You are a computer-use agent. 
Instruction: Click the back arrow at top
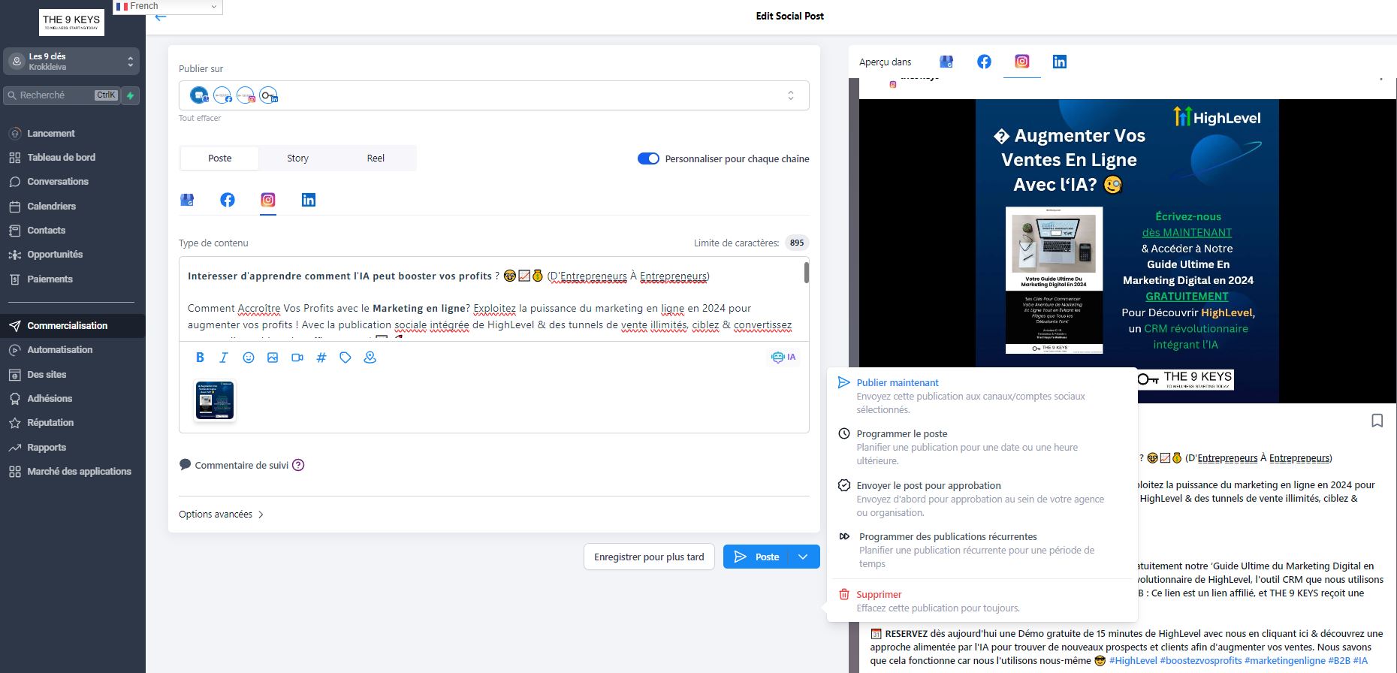pos(160,17)
